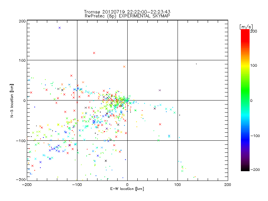
Task: Click the 'E-W location [km]' axis label
Action: (x=127, y=189)
